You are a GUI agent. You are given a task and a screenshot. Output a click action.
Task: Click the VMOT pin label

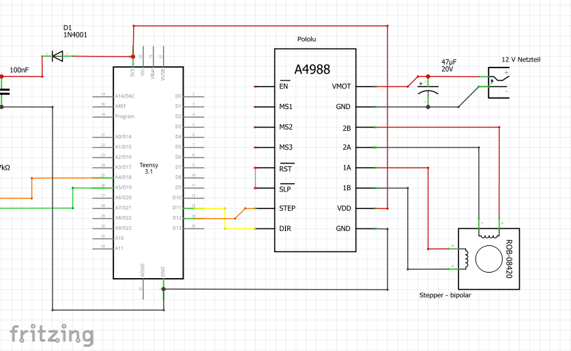341,86
